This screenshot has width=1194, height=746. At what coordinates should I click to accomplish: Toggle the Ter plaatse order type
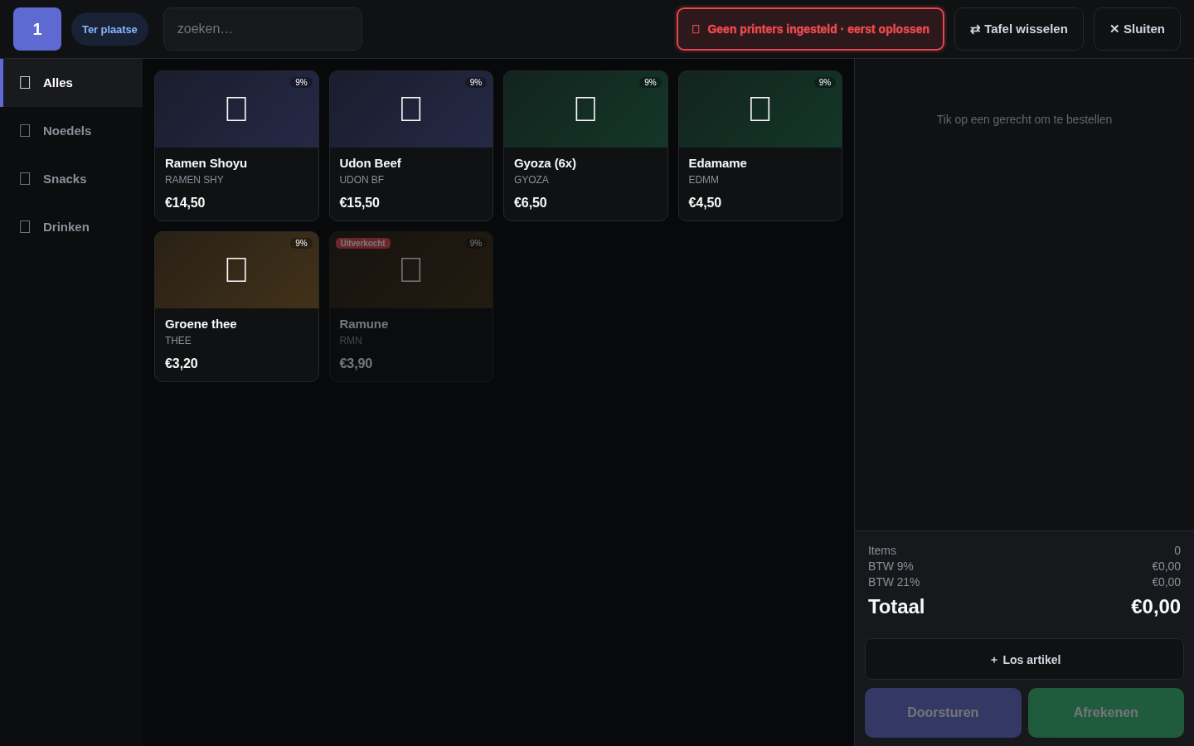[x=109, y=29]
